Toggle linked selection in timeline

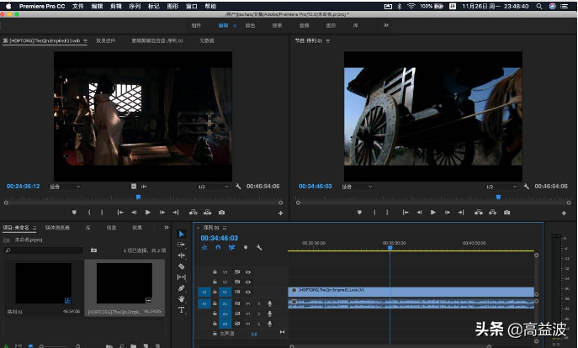(x=231, y=247)
